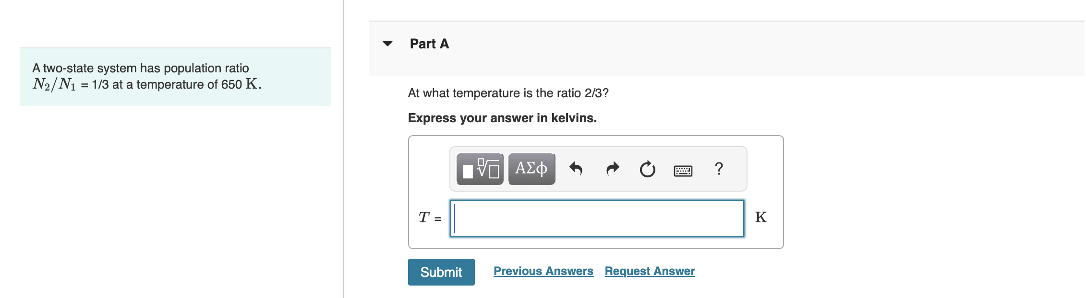Submit your answer
This screenshot has width=1086, height=298.
tap(441, 272)
